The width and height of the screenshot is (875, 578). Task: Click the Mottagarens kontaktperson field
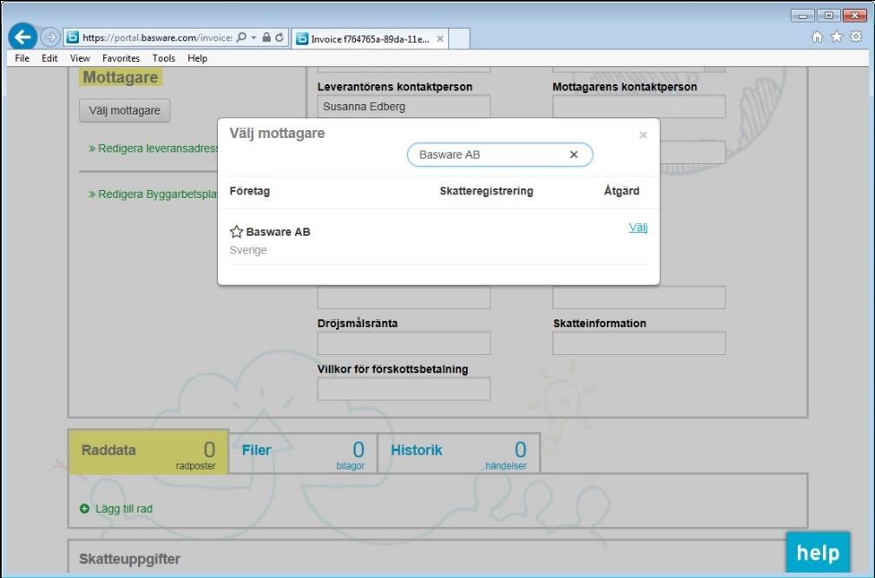(638, 107)
